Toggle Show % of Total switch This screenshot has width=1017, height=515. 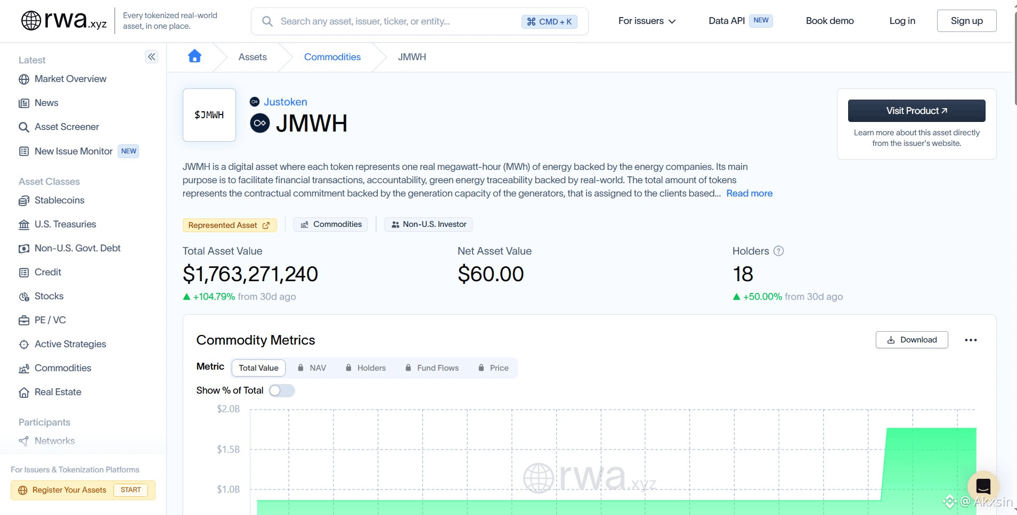282,390
